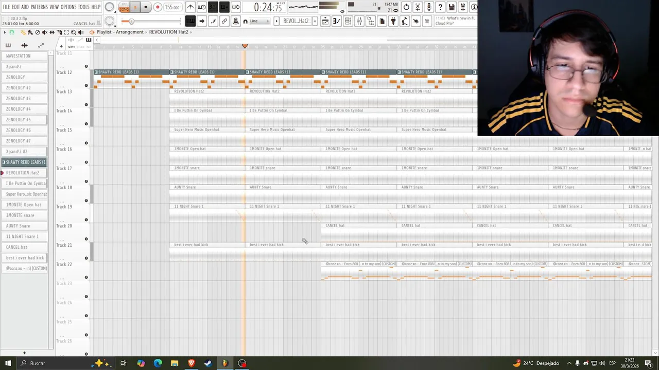Click the render/export audio icon
This screenshot has width=659, height=370.
[x=463, y=7]
